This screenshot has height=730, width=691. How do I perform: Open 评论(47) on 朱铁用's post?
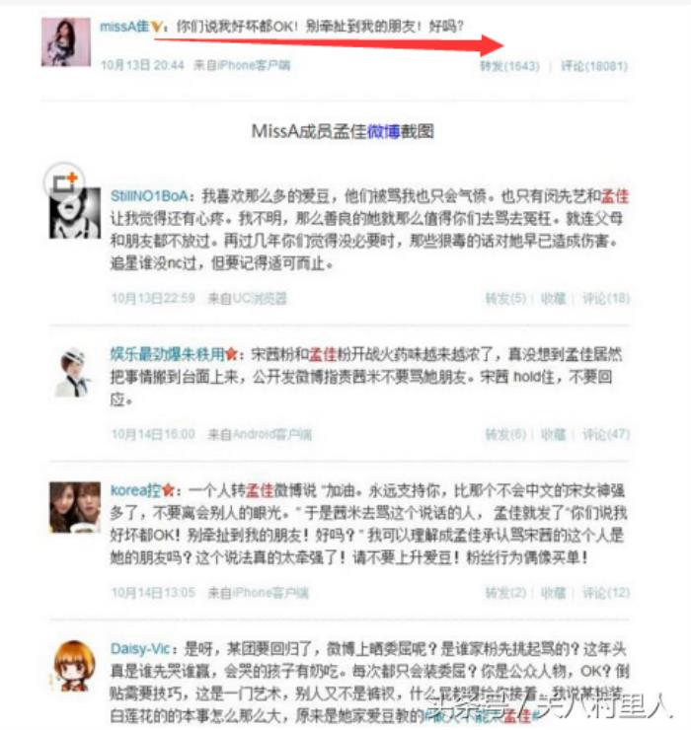point(606,435)
